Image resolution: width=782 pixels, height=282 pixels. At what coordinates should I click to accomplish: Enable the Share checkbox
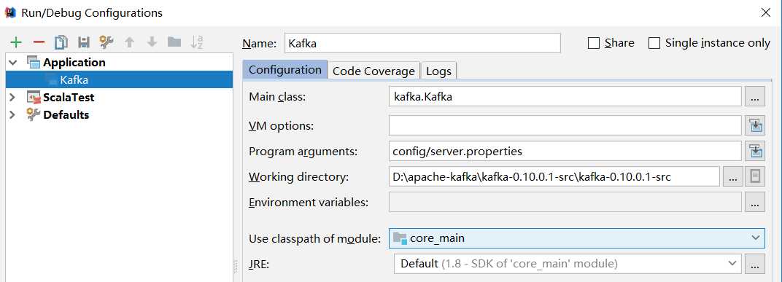click(594, 43)
